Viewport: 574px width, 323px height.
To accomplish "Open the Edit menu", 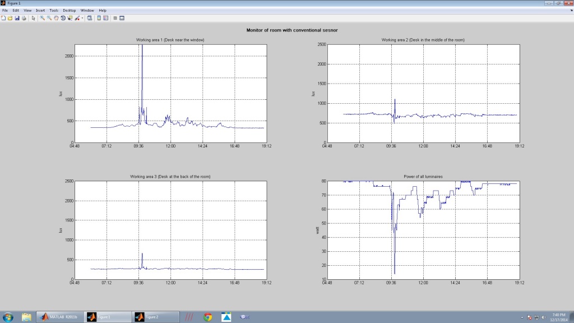I will click(16, 10).
